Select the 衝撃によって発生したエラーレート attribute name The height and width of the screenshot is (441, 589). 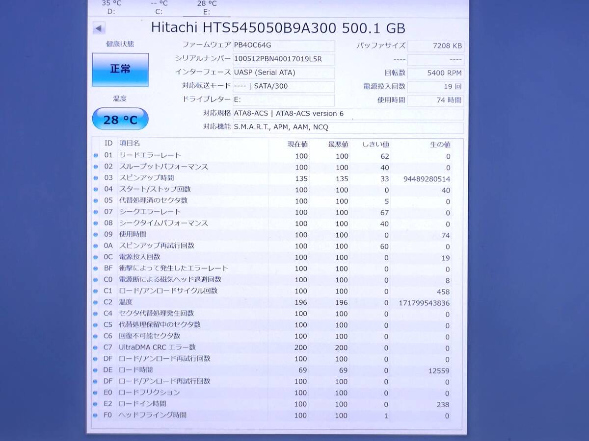pyautogui.click(x=174, y=268)
